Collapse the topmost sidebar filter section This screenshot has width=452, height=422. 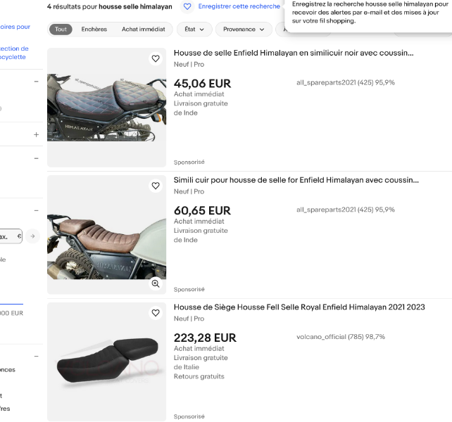coord(37,82)
